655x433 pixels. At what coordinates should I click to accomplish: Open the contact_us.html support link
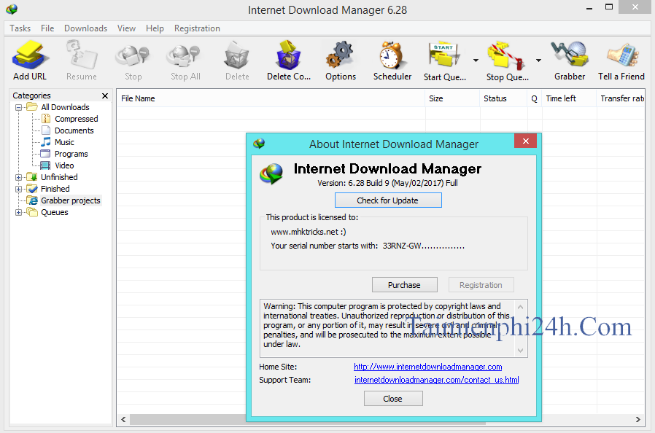436,380
